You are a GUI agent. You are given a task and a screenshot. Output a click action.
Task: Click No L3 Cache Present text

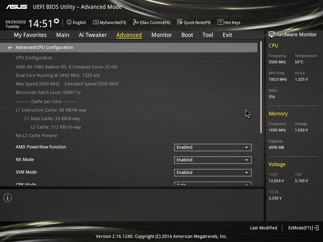click(x=37, y=135)
